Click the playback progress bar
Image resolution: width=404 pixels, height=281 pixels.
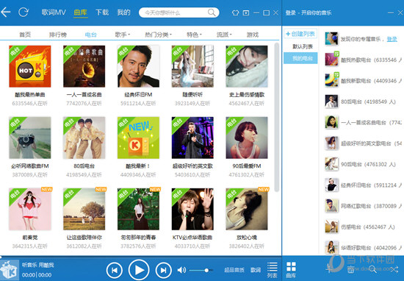point(141,257)
